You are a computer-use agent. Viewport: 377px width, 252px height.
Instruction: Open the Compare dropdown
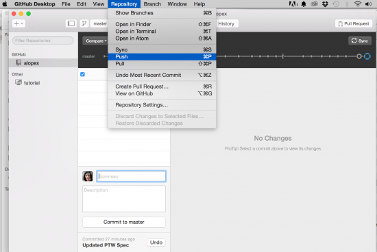click(x=96, y=41)
